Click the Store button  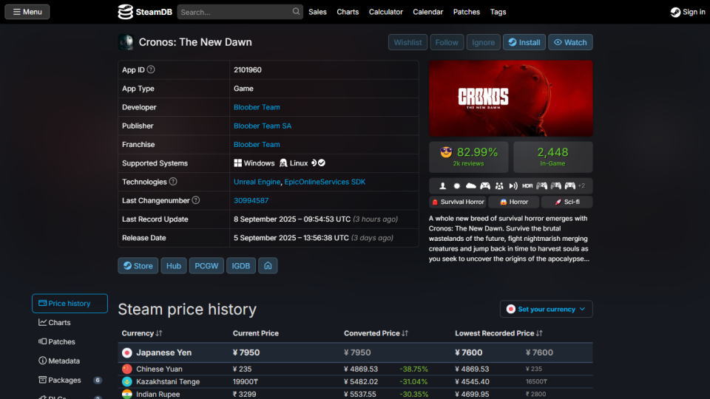click(x=138, y=265)
